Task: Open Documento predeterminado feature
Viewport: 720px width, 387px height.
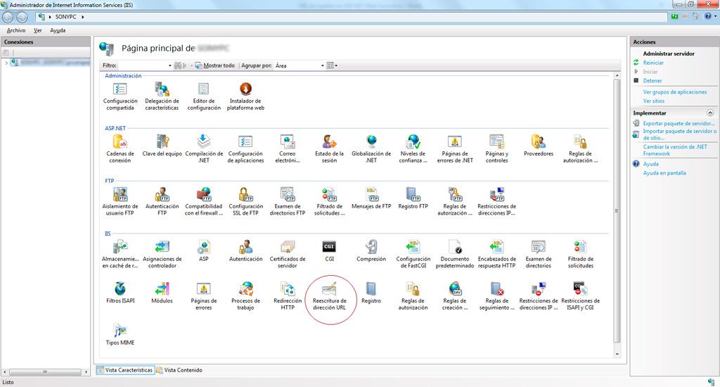Action: (x=454, y=247)
